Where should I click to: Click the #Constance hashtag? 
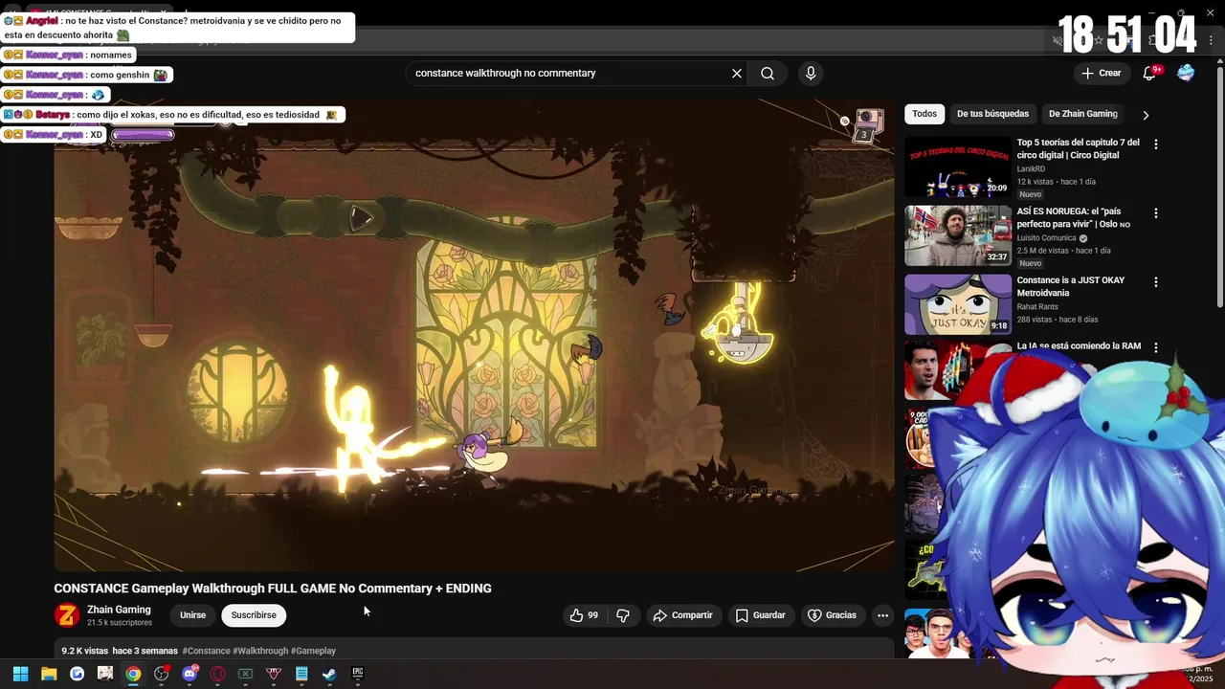point(206,651)
